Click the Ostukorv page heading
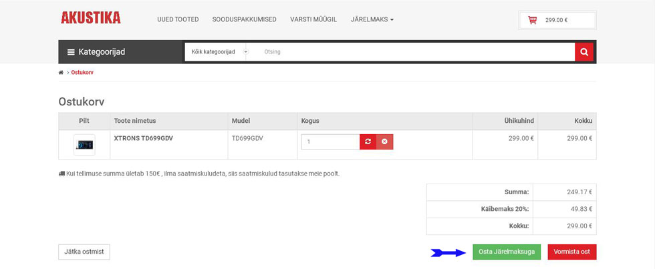Viewport: 655px width, 269px height. coord(82,101)
